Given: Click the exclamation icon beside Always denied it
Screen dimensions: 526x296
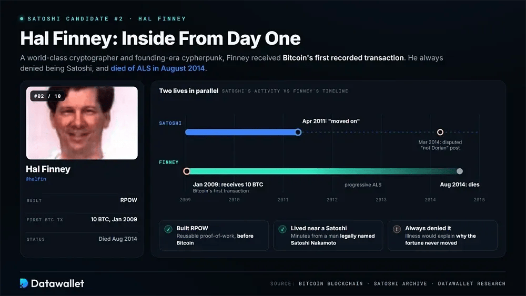Looking at the screenshot, I should (397, 229).
